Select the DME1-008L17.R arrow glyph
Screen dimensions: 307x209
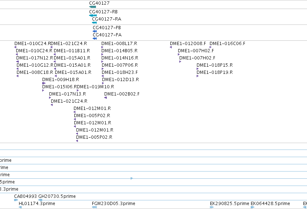coord(102,47)
